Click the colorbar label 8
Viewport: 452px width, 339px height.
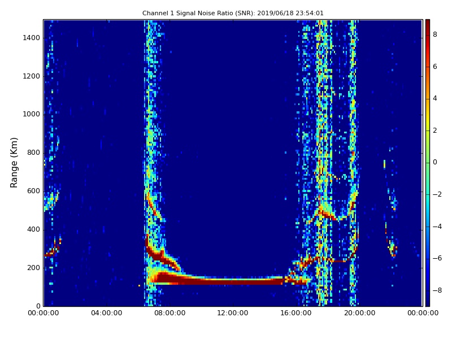[435, 34]
